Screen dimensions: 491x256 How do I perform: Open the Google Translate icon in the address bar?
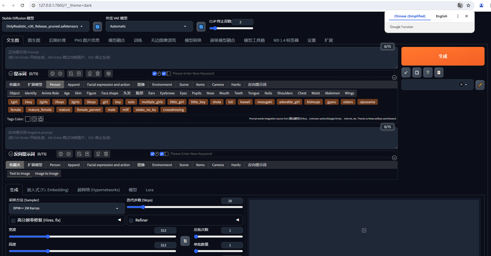pos(460,5)
